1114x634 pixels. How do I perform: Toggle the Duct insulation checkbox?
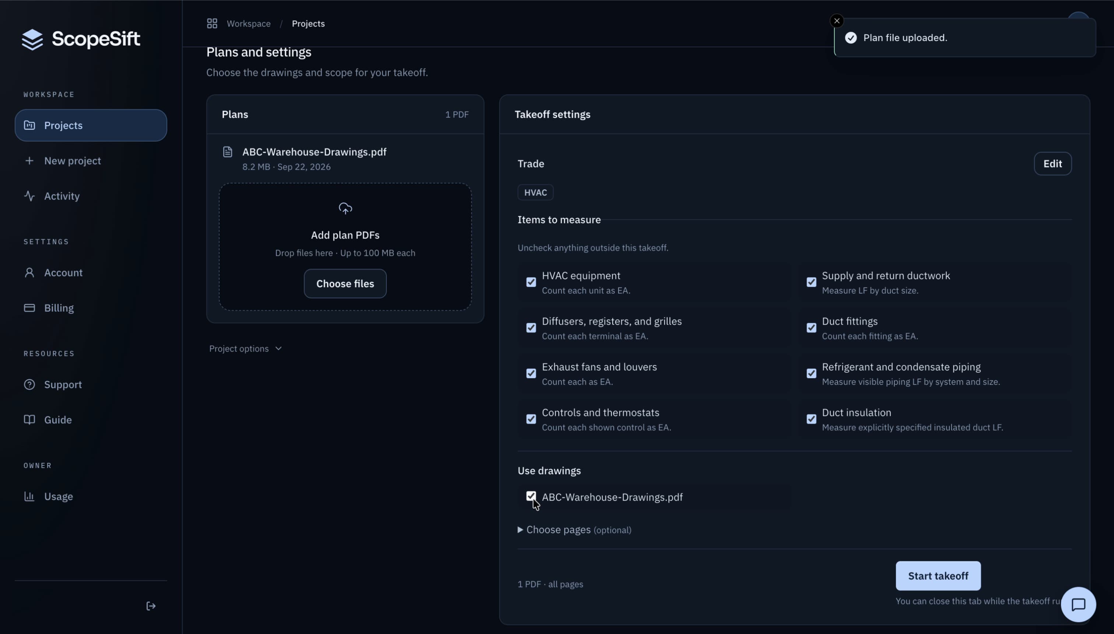coord(811,419)
